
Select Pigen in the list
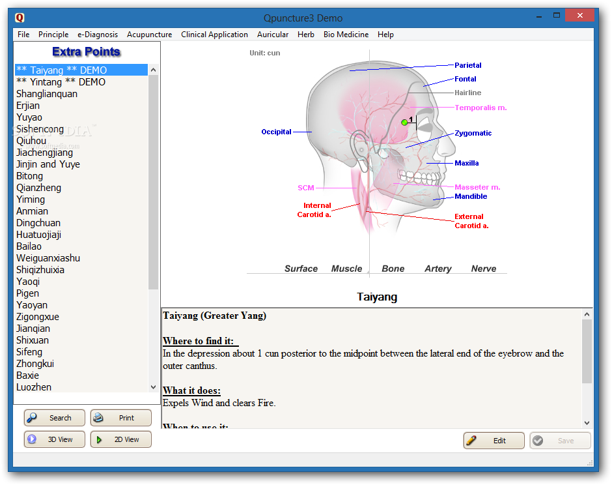point(81,293)
